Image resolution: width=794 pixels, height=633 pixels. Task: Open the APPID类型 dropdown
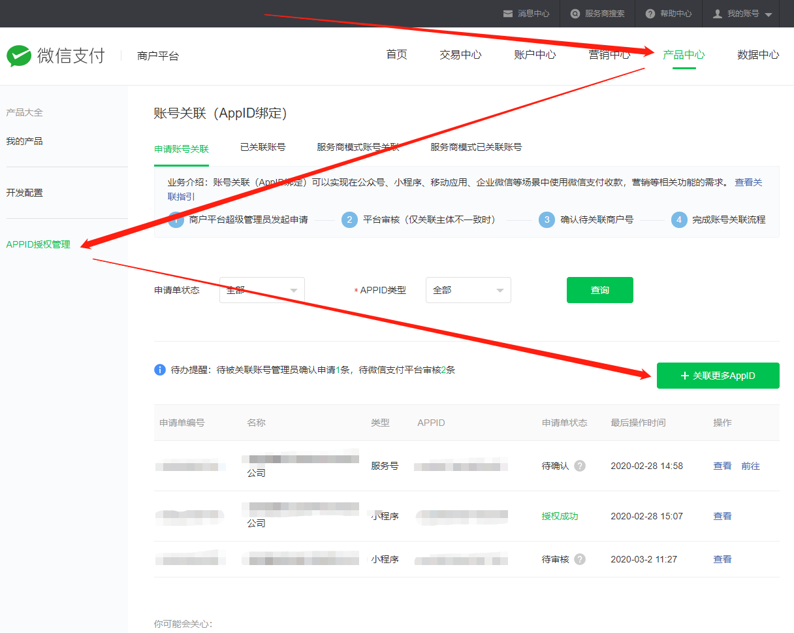click(x=468, y=290)
